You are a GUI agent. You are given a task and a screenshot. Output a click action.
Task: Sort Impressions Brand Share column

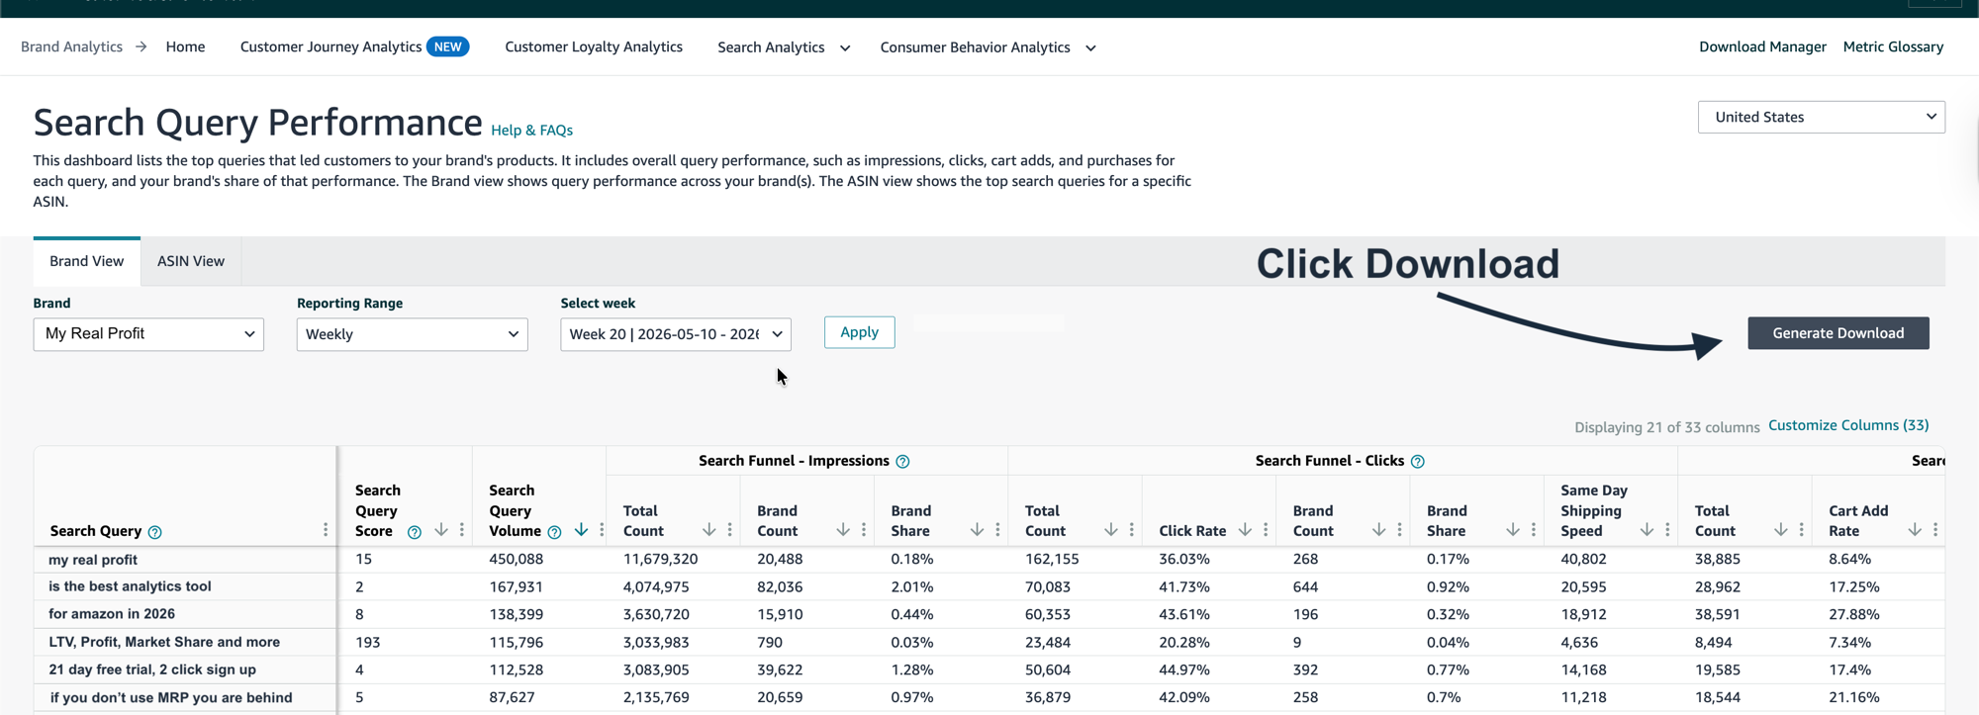[977, 530]
